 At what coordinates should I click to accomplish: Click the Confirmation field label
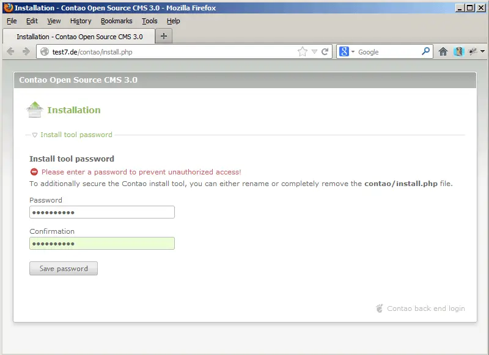pyautogui.click(x=52, y=231)
